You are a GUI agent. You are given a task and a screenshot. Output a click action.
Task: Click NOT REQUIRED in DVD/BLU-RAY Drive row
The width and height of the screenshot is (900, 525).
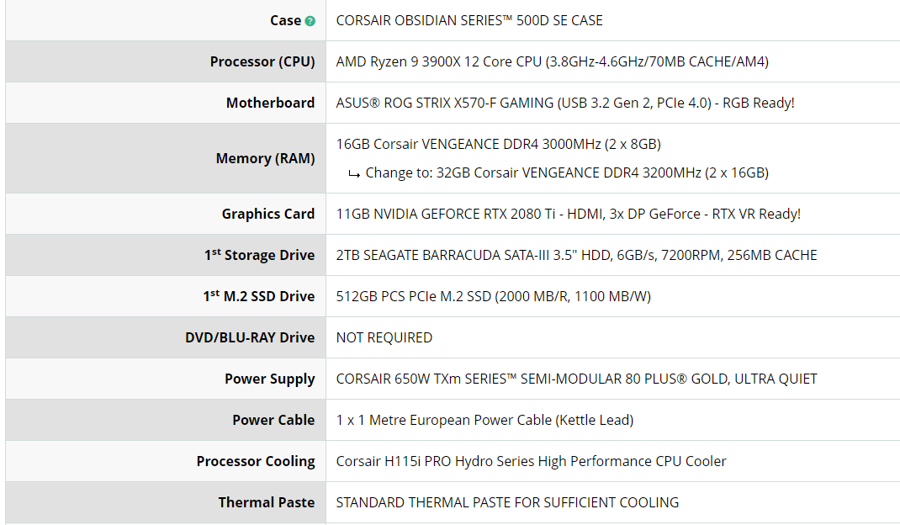click(384, 337)
